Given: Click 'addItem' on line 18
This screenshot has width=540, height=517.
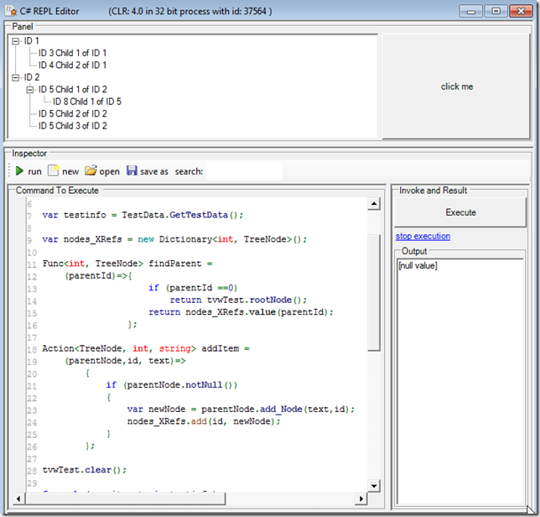Looking at the screenshot, I should tap(220, 348).
